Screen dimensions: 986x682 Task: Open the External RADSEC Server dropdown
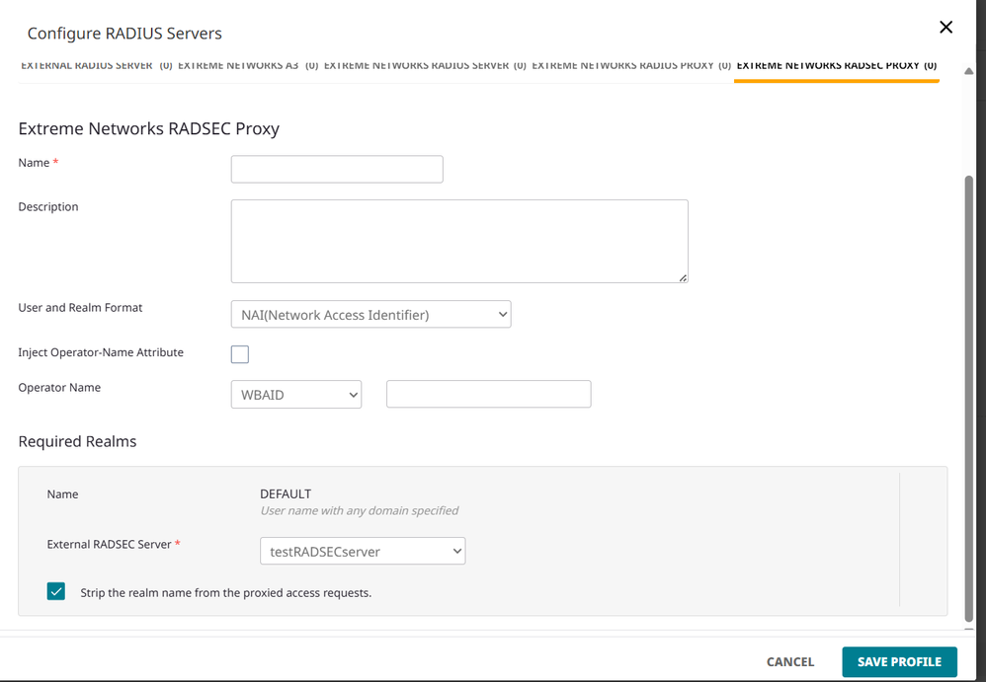click(362, 551)
